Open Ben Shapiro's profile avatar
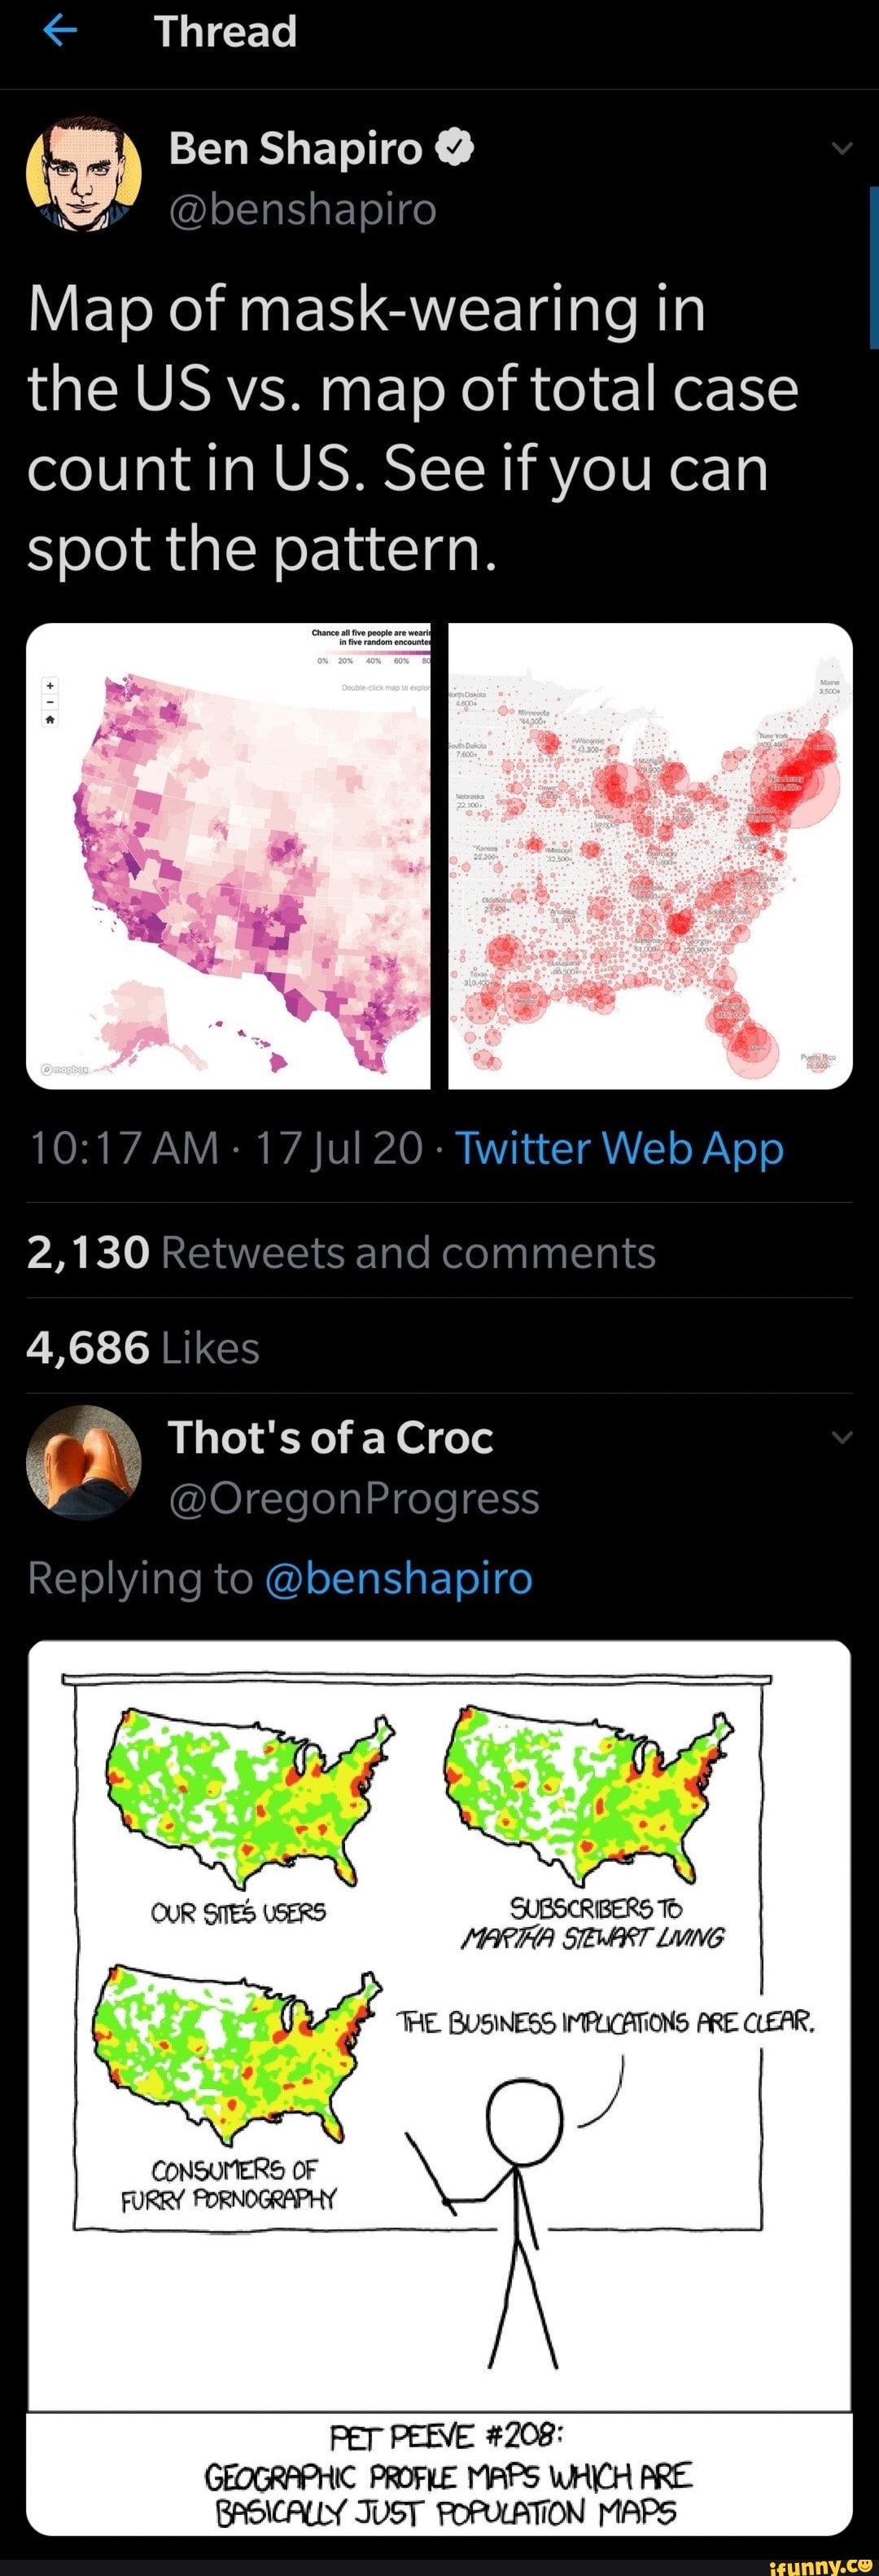879x2576 pixels. click(85, 175)
